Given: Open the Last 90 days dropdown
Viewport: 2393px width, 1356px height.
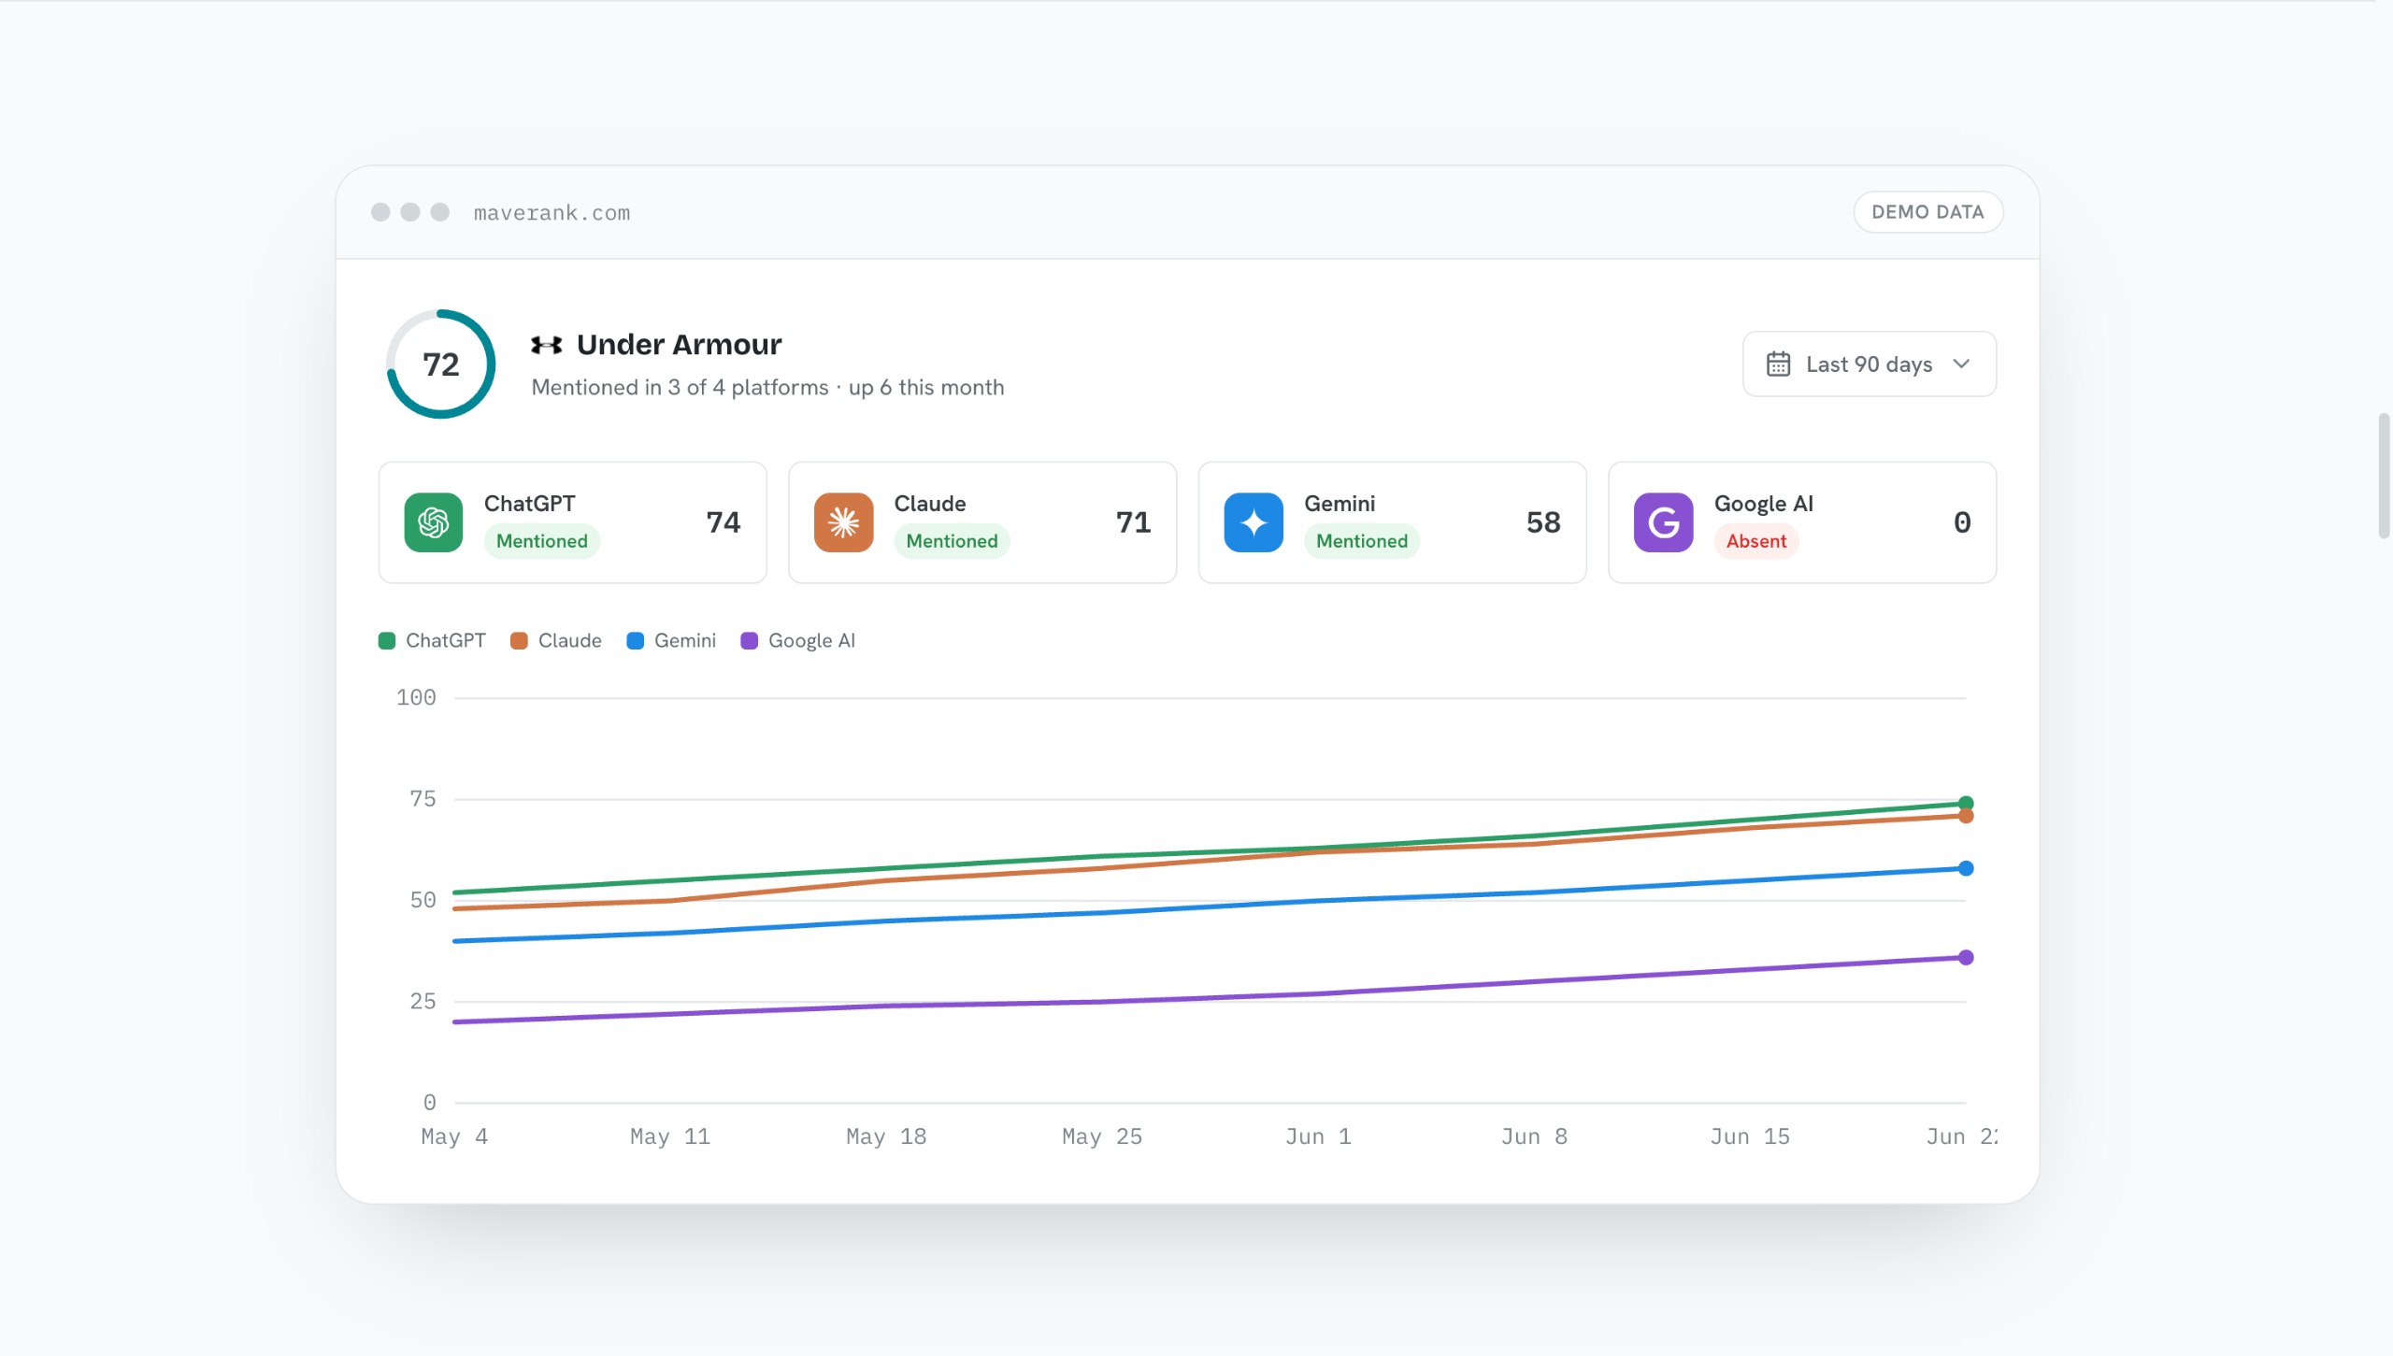Looking at the screenshot, I should (x=1870, y=364).
